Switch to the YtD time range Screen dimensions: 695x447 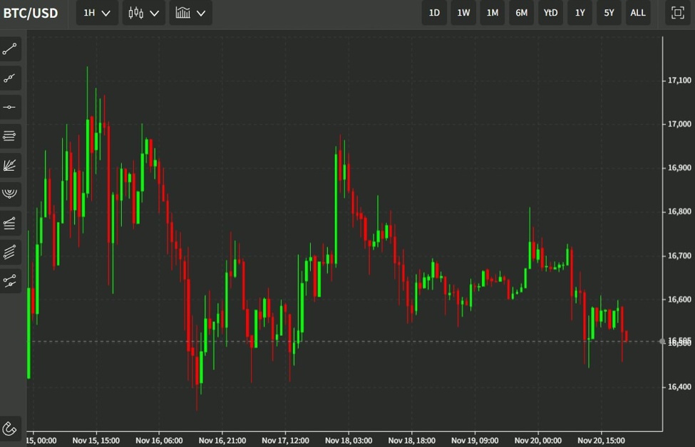(x=550, y=13)
